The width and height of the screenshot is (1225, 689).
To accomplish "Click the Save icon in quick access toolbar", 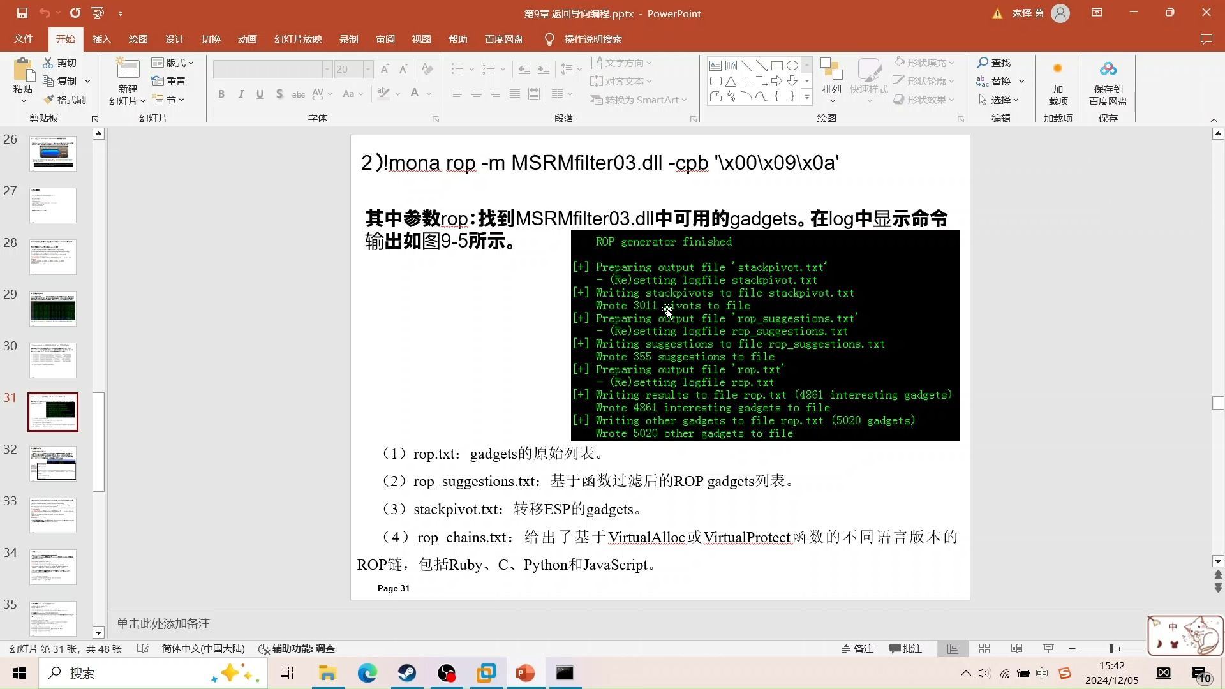I will [22, 13].
